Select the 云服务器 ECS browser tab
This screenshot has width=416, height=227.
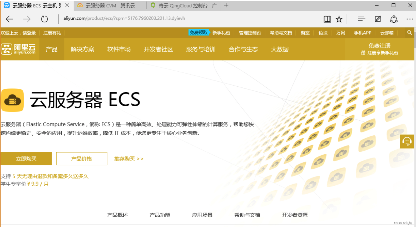pos(37,6)
